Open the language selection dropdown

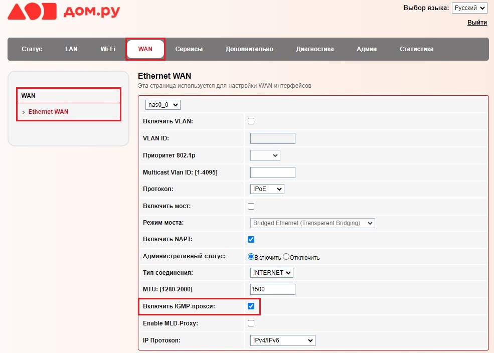click(469, 8)
